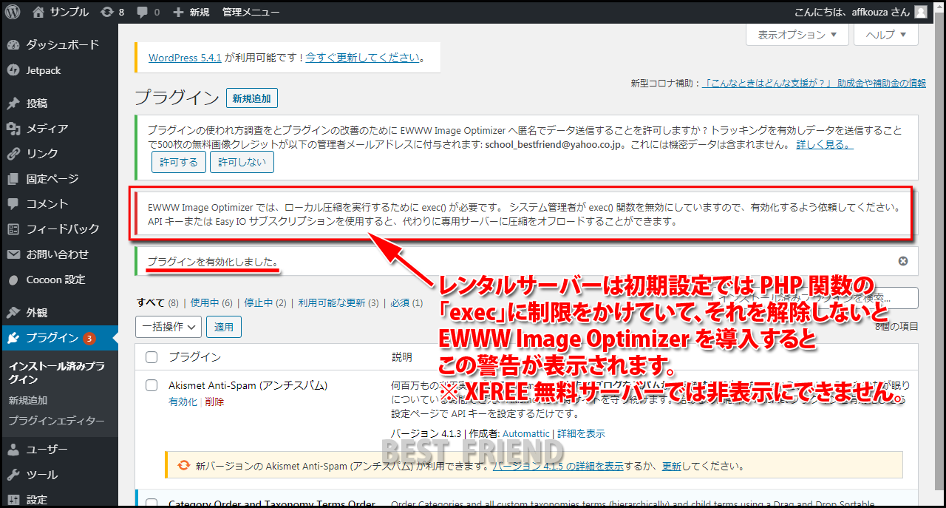Open the WordPress logo menu

(13, 12)
